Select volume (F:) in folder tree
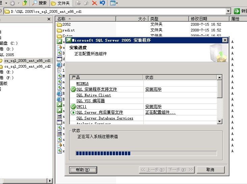This screenshot has width=247, height=184. point(7,78)
